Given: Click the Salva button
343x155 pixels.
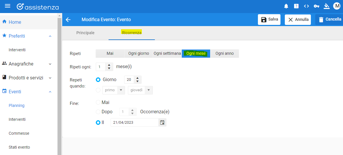Looking at the screenshot, I should (269, 19).
